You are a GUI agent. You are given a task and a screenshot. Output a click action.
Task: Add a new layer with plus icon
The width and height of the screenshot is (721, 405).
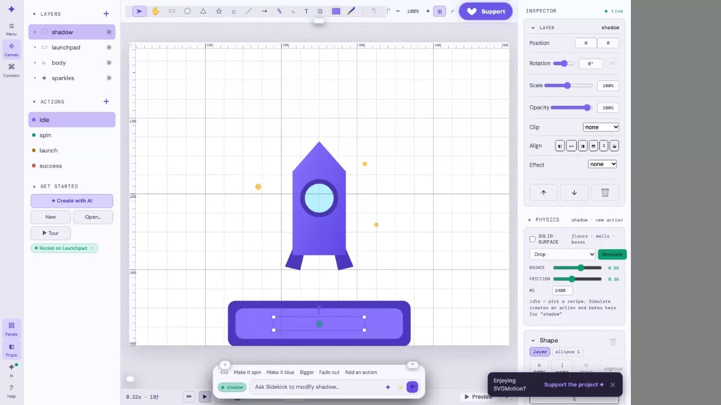click(x=106, y=13)
